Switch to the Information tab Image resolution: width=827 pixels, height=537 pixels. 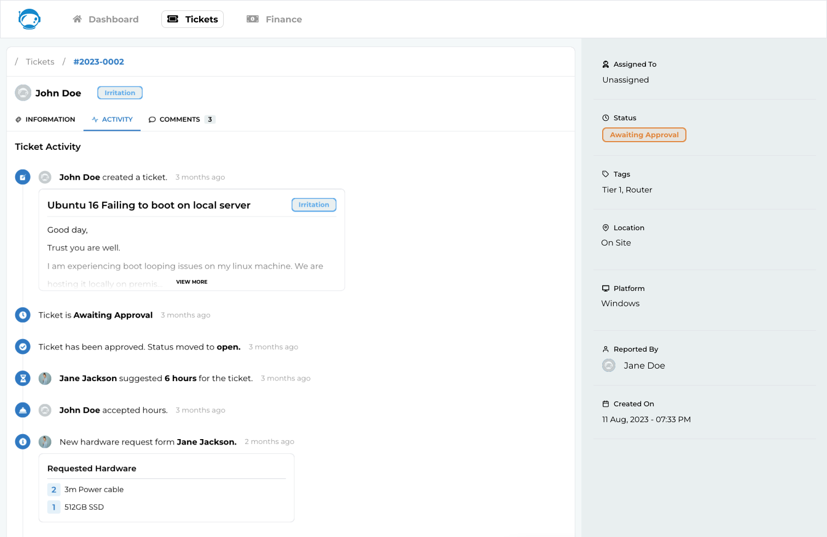[x=45, y=119]
